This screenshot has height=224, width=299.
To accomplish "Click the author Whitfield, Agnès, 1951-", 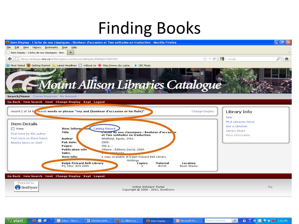I will click(x=118, y=139).
